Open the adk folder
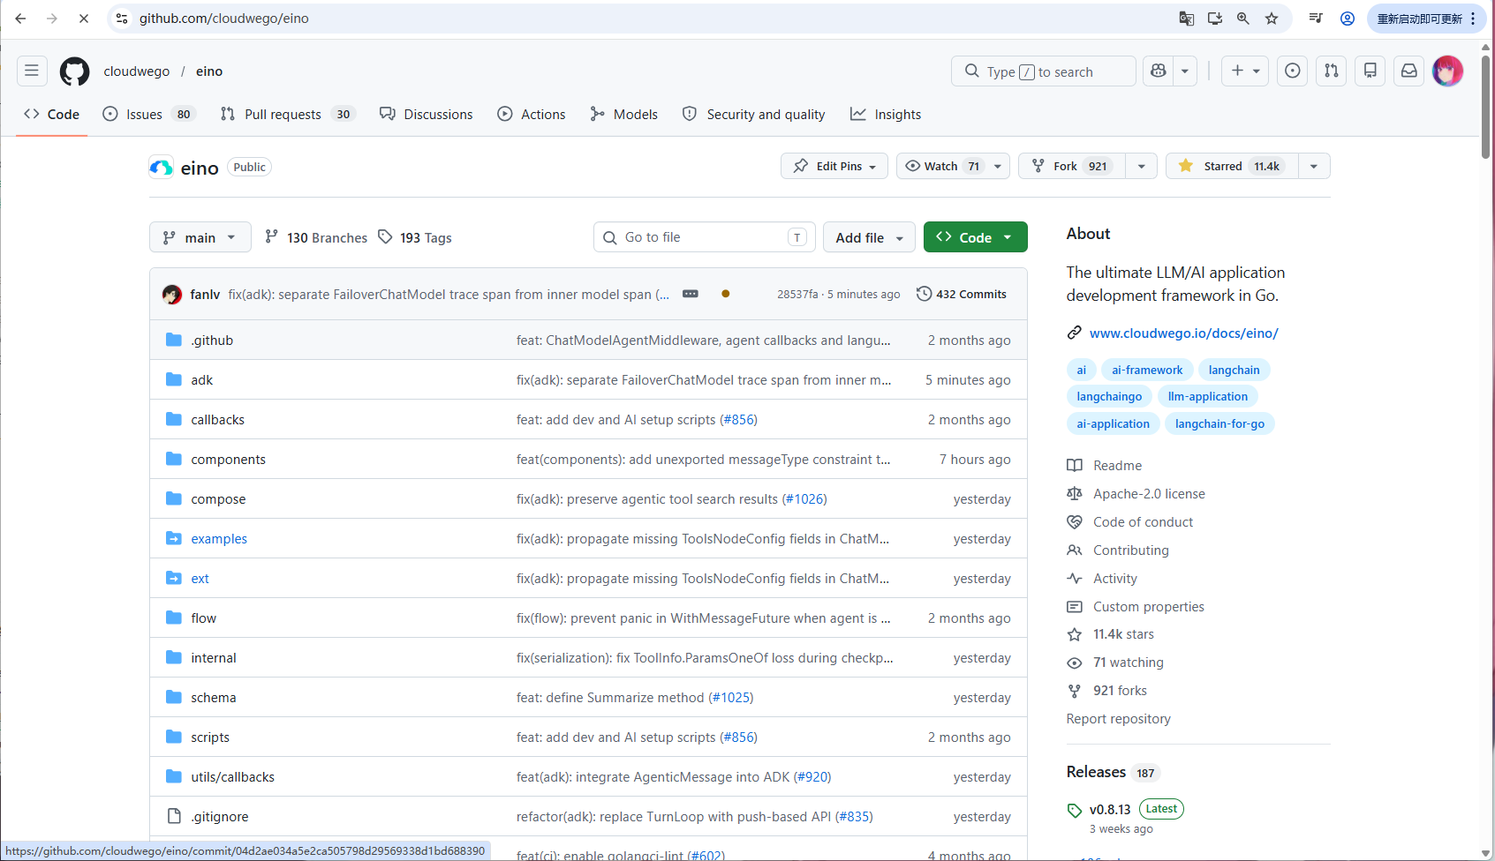The image size is (1495, 861). click(x=202, y=380)
